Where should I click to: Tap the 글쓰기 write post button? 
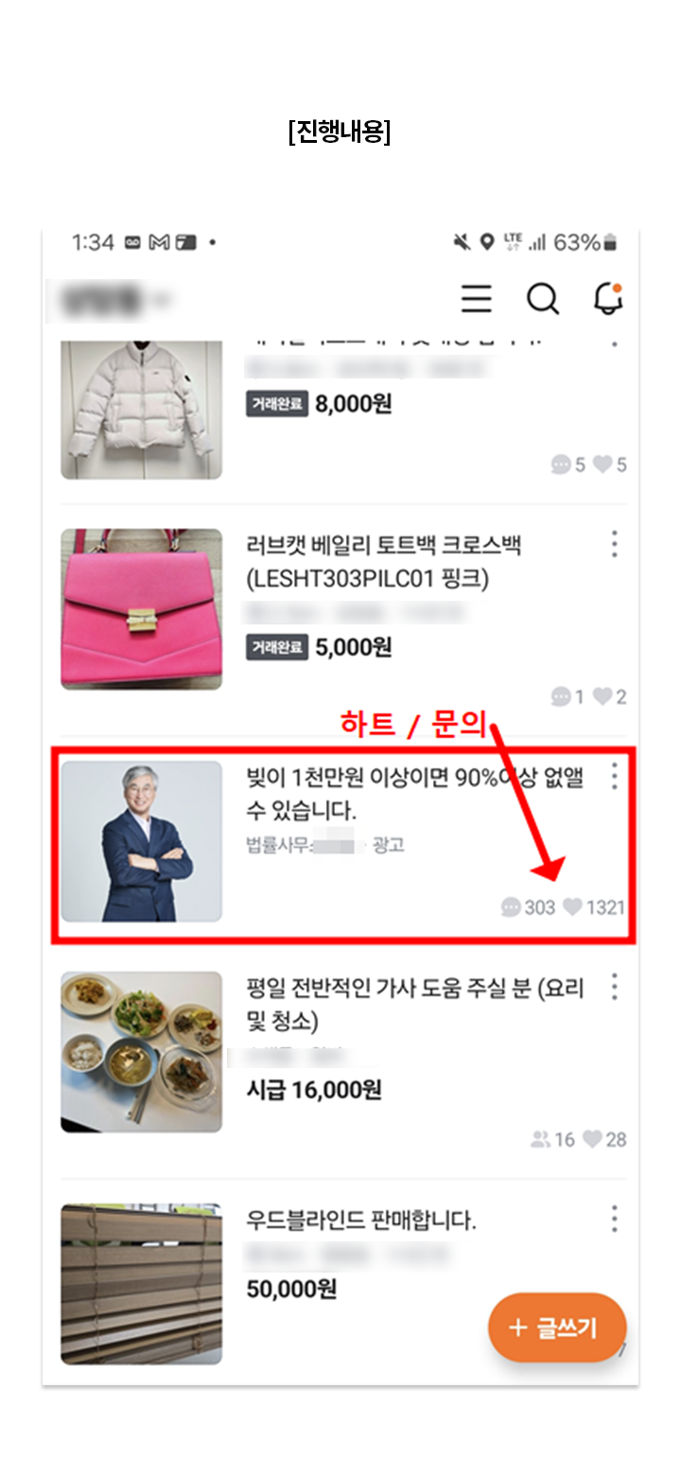pos(557,1327)
